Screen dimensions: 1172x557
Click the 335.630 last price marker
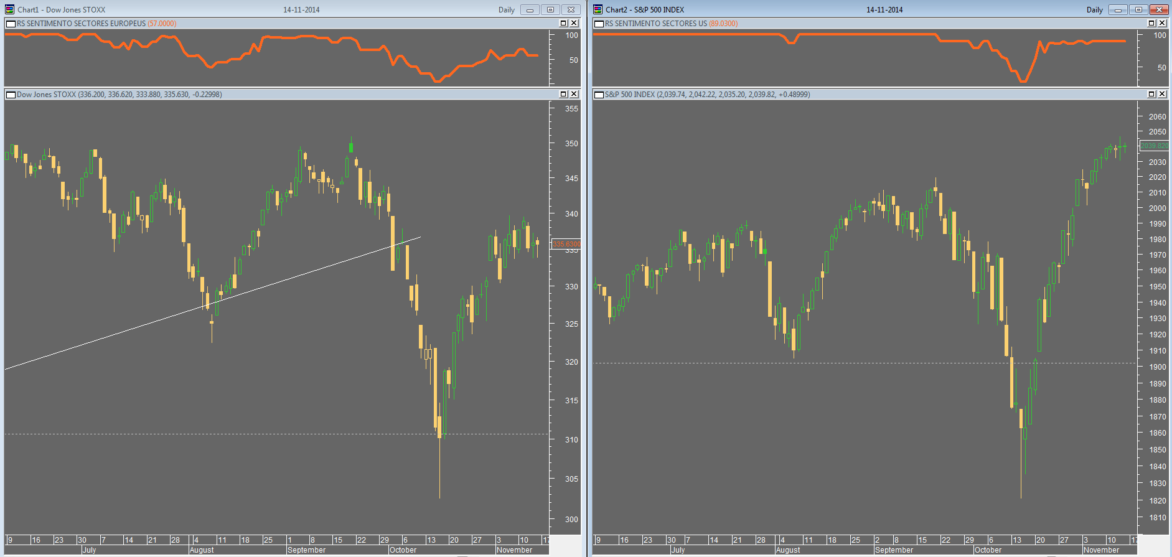click(x=566, y=244)
